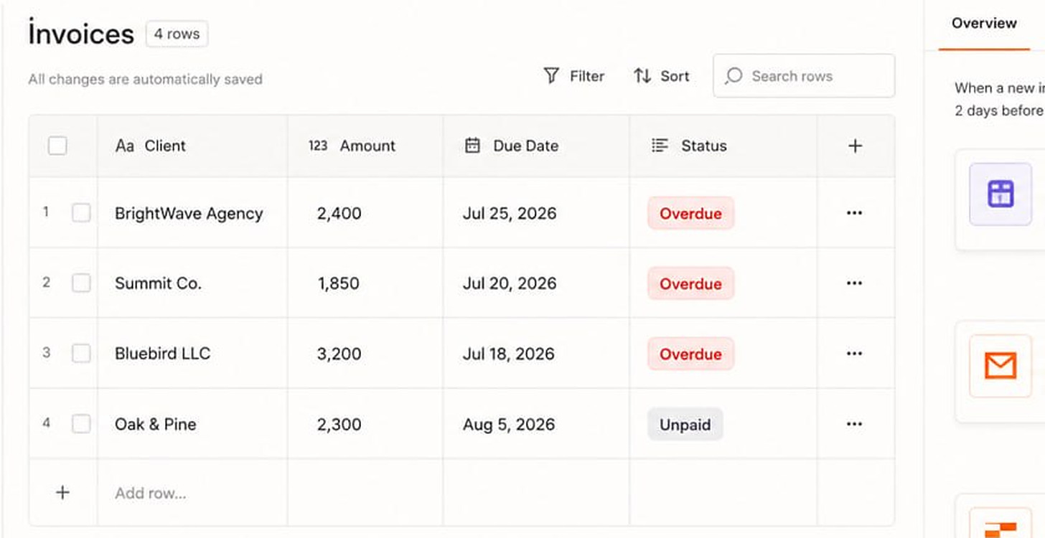Click the magnifier icon in search box

pos(734,76)
